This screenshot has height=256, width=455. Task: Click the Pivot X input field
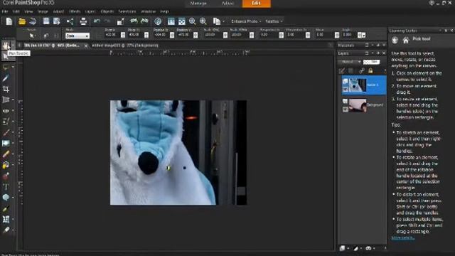(x=112, y=35)
